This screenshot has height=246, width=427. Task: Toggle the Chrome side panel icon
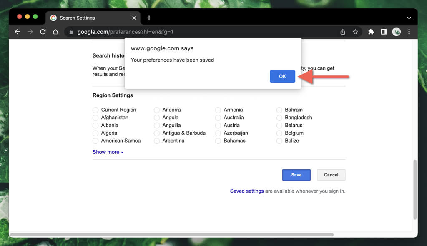pyautogui.click(x=384, y=32)
